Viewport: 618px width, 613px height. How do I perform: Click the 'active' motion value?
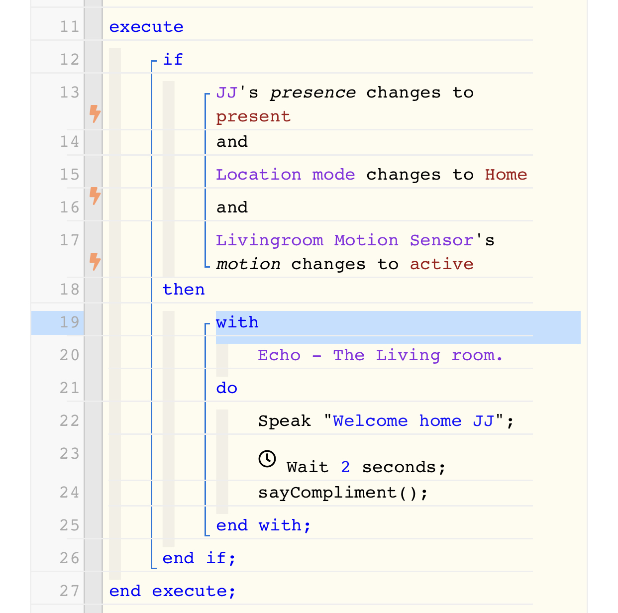click(x=442, y=264)
